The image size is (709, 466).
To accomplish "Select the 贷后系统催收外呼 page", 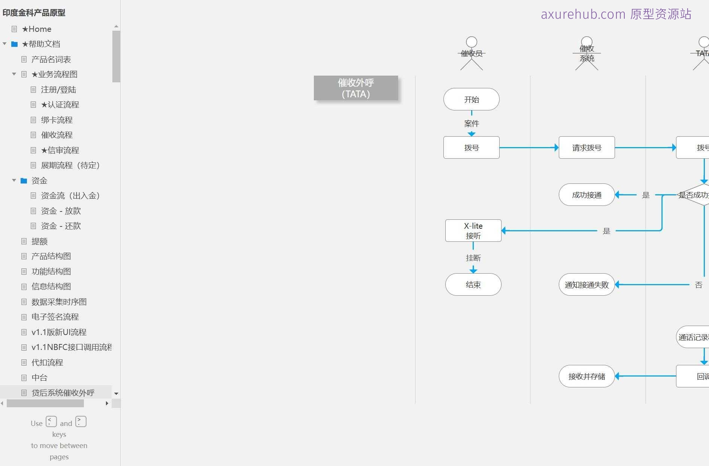I will click(63, 393).
